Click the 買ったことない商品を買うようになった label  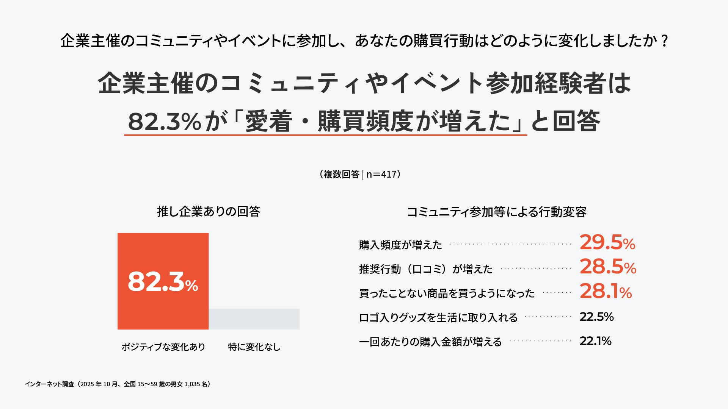447,293
